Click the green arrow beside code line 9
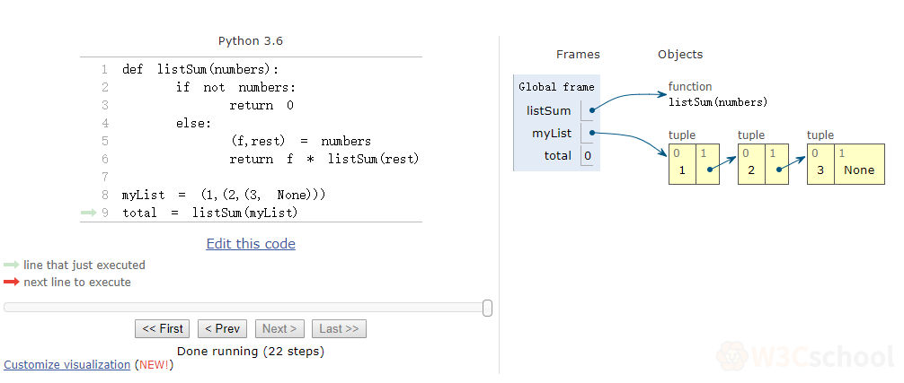This screenshot has height=383, width=904. tap(87, 213)
